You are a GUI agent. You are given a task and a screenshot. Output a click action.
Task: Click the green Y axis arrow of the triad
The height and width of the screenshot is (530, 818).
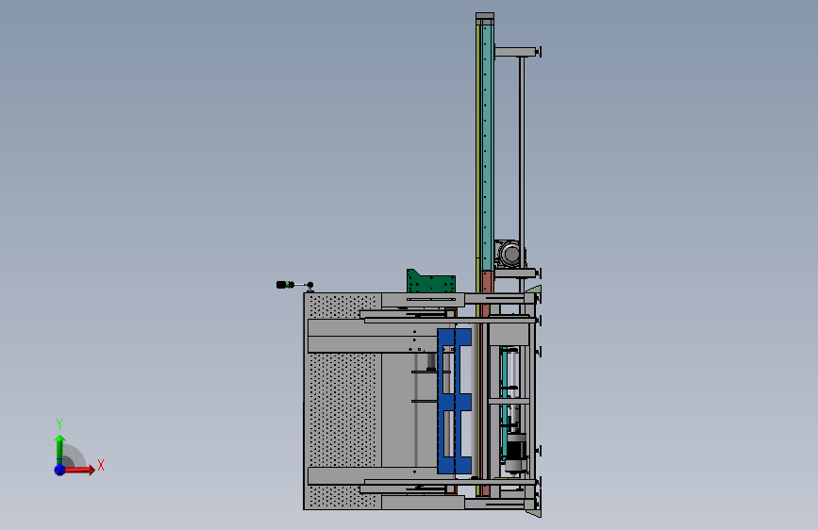coord(59,450)
